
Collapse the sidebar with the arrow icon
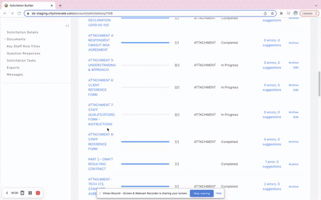[67, 26]
